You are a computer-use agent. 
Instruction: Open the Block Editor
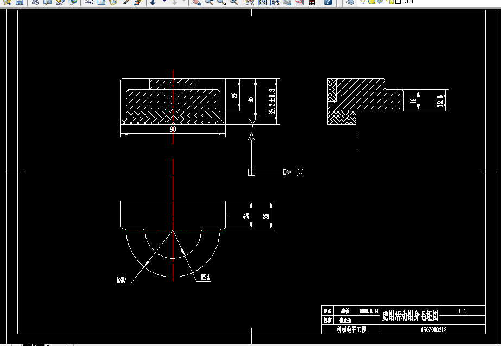pyautogui.click(x=138, y=2)
